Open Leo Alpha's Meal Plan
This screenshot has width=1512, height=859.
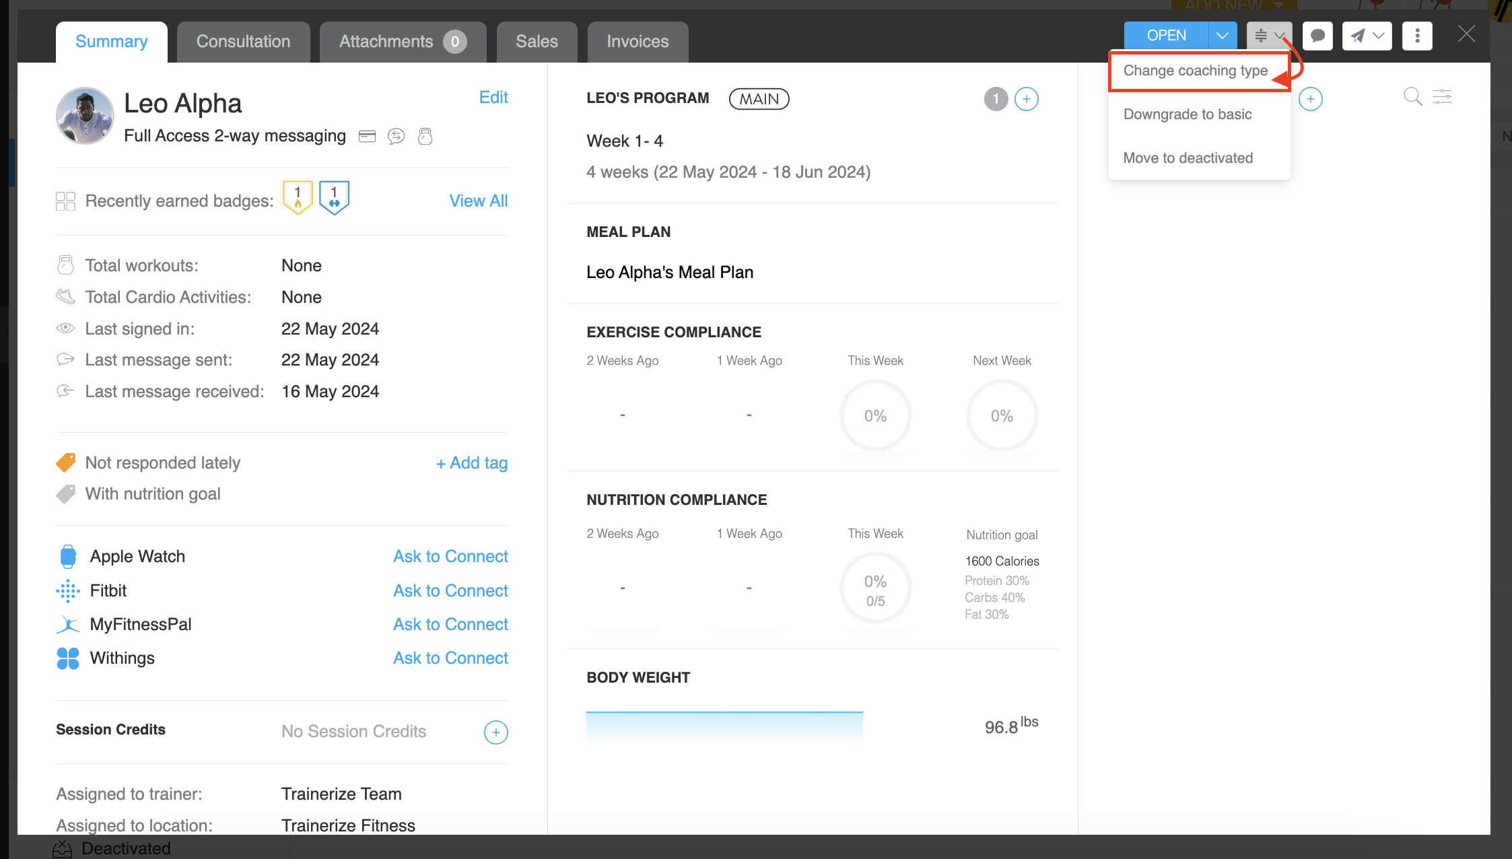670,273
